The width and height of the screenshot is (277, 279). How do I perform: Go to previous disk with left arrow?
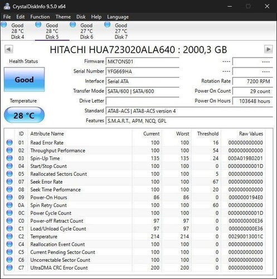9,50
